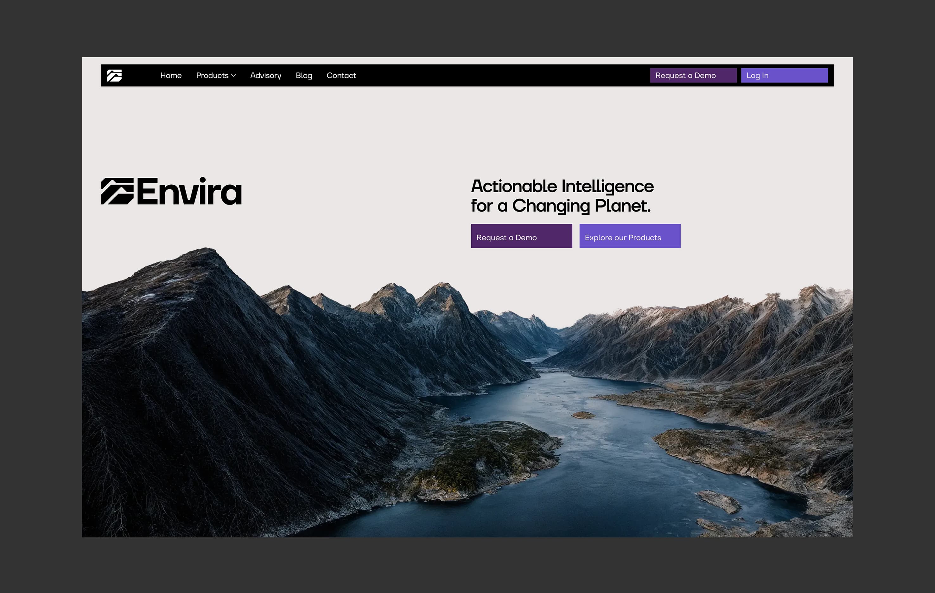This screenshot has width=935, height=593.
Task: Visit the Blog section
Action: click(304, 76)
